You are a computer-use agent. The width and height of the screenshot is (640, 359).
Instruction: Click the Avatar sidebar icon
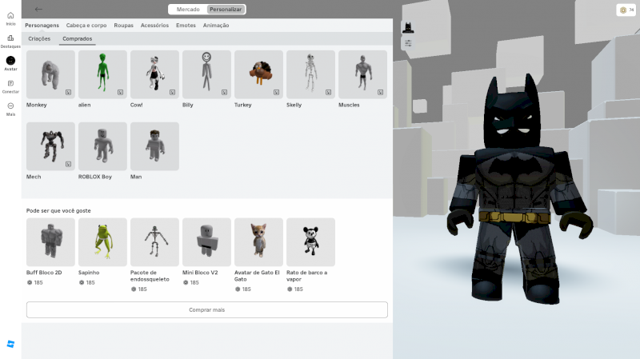click(10, 62)
